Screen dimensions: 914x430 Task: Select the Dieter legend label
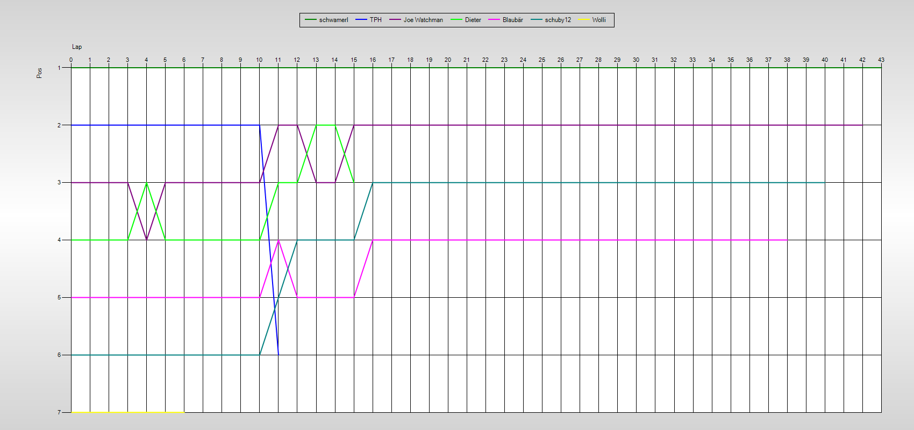[473, 20]
